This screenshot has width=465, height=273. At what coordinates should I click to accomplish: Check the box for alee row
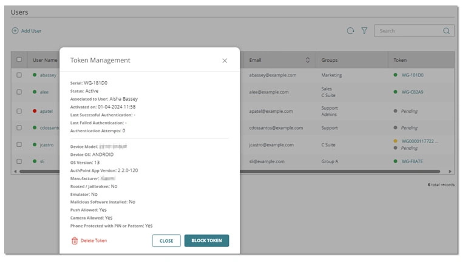coord(19,92)
